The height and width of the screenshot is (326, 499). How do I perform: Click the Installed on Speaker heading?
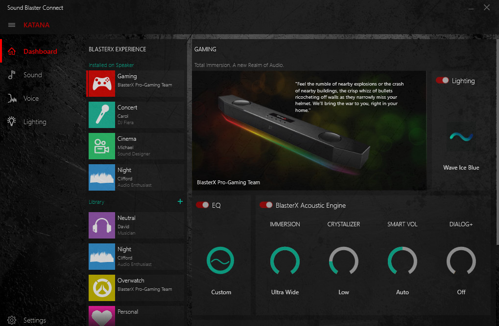tap(111, 65)
